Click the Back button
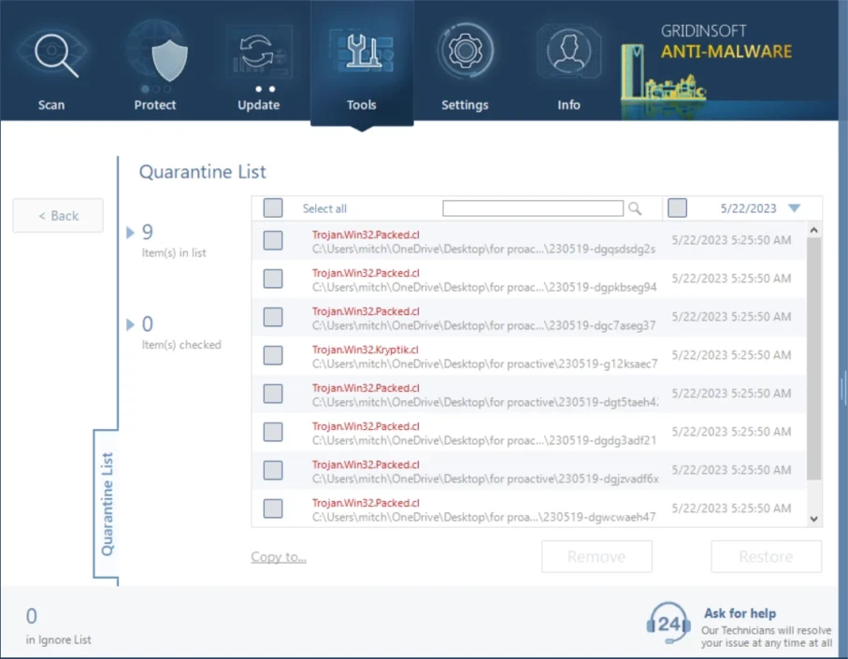The image size is (848, 659). click(58, 216)
